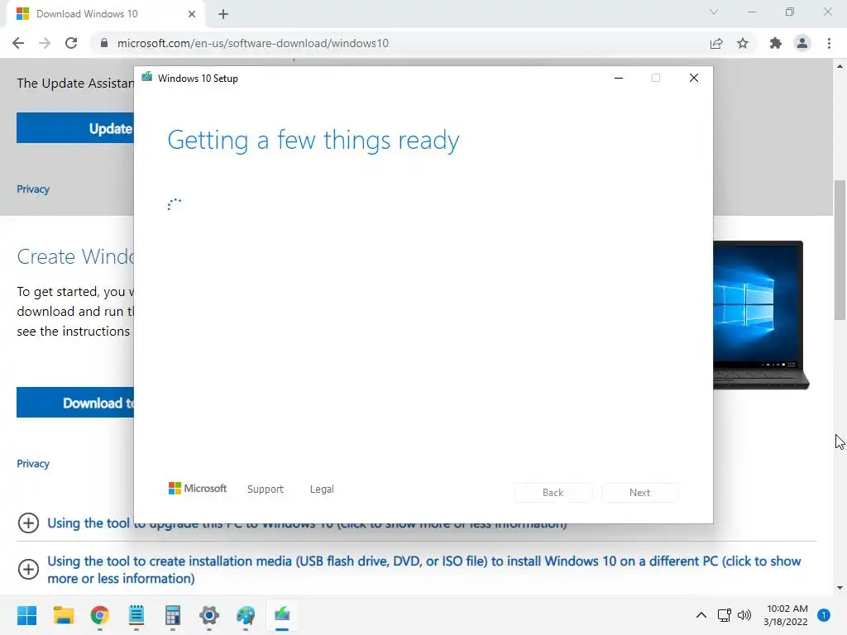Click the scrollbar up arrow
This screenshot has width=847, height=635.
click(840, 66)
